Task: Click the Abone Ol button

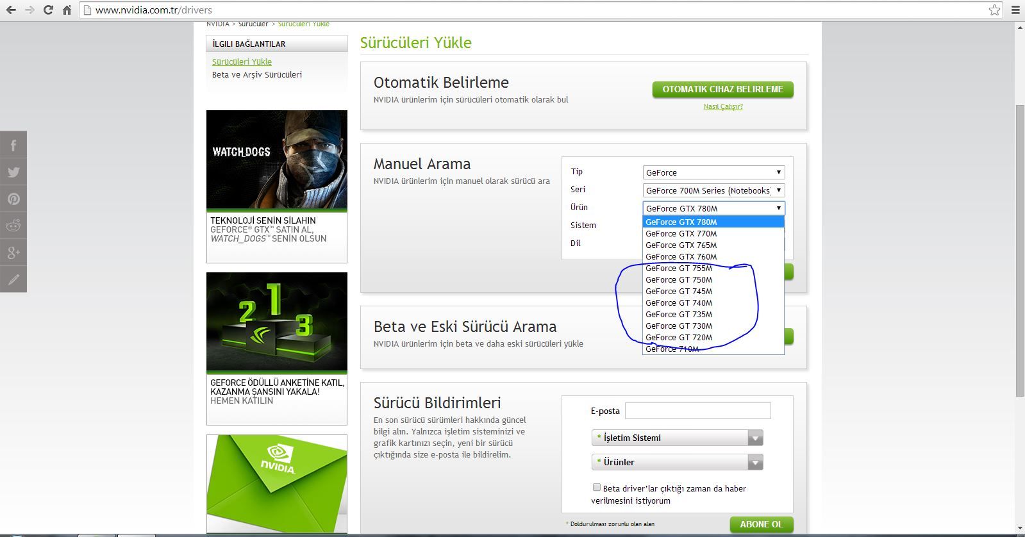Action: point(762,525)
